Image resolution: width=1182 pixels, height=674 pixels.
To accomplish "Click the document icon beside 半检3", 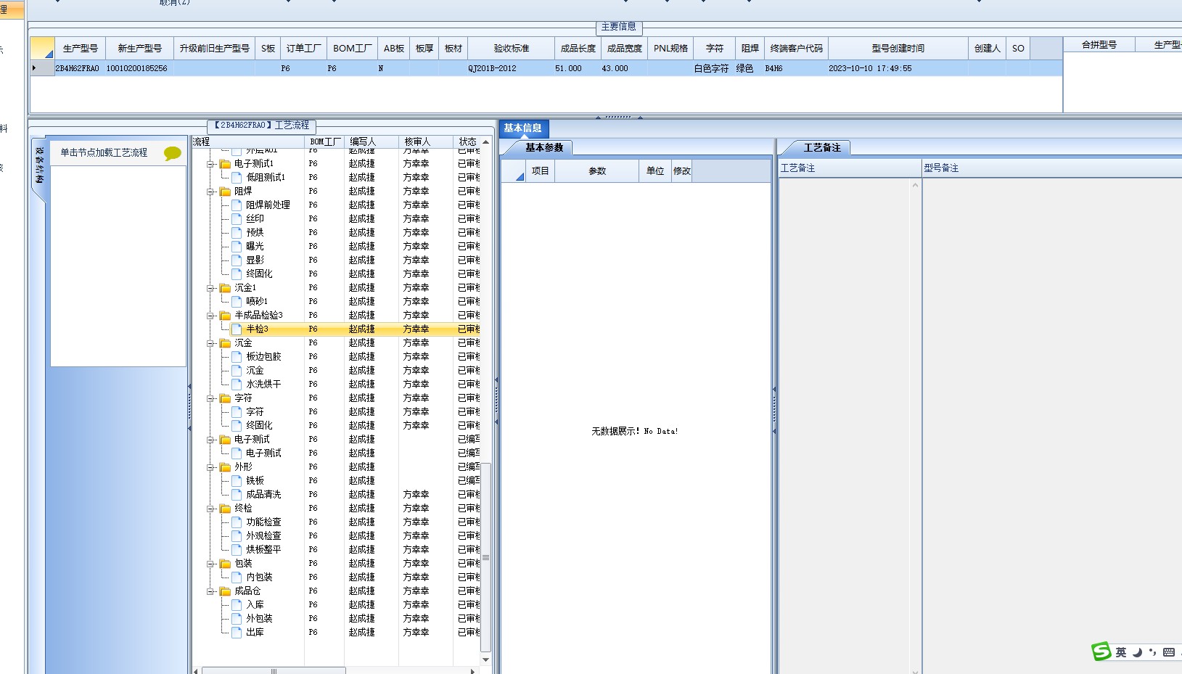I will click(237, 329).
